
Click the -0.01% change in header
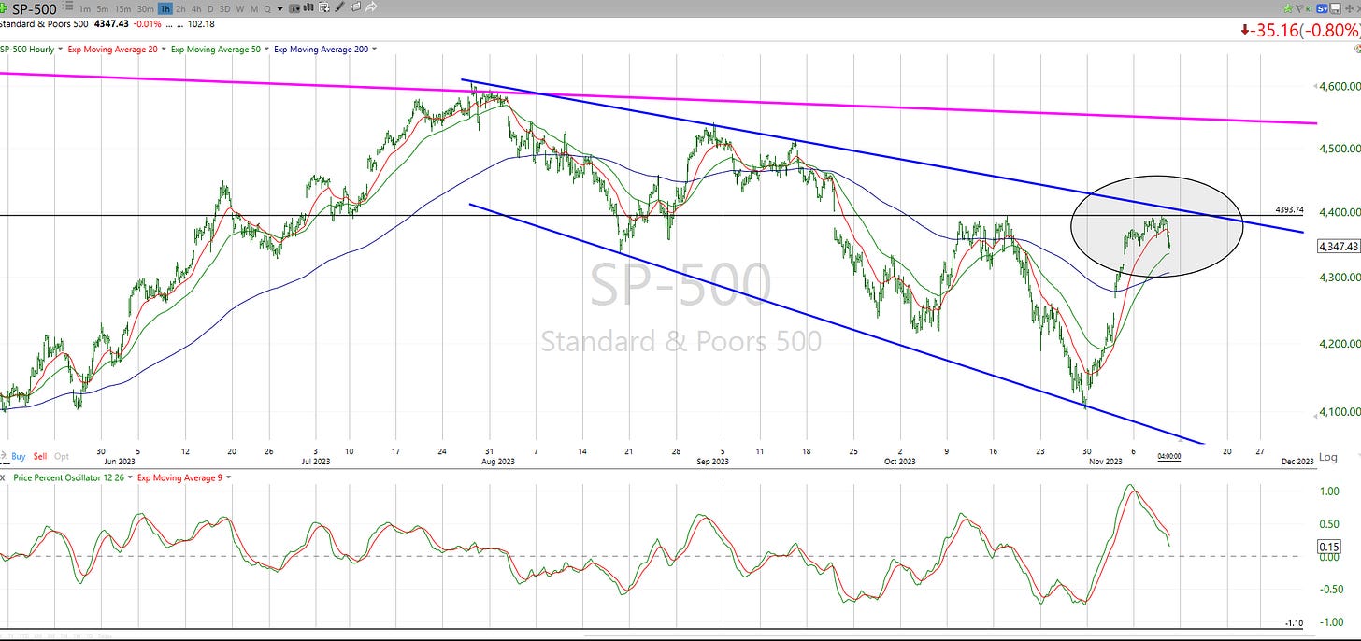pos(147,23)
